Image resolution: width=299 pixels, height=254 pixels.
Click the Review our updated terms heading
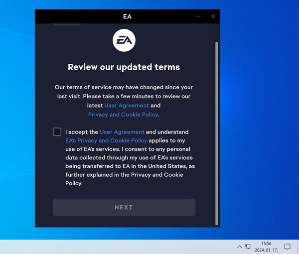click(124, 67)
